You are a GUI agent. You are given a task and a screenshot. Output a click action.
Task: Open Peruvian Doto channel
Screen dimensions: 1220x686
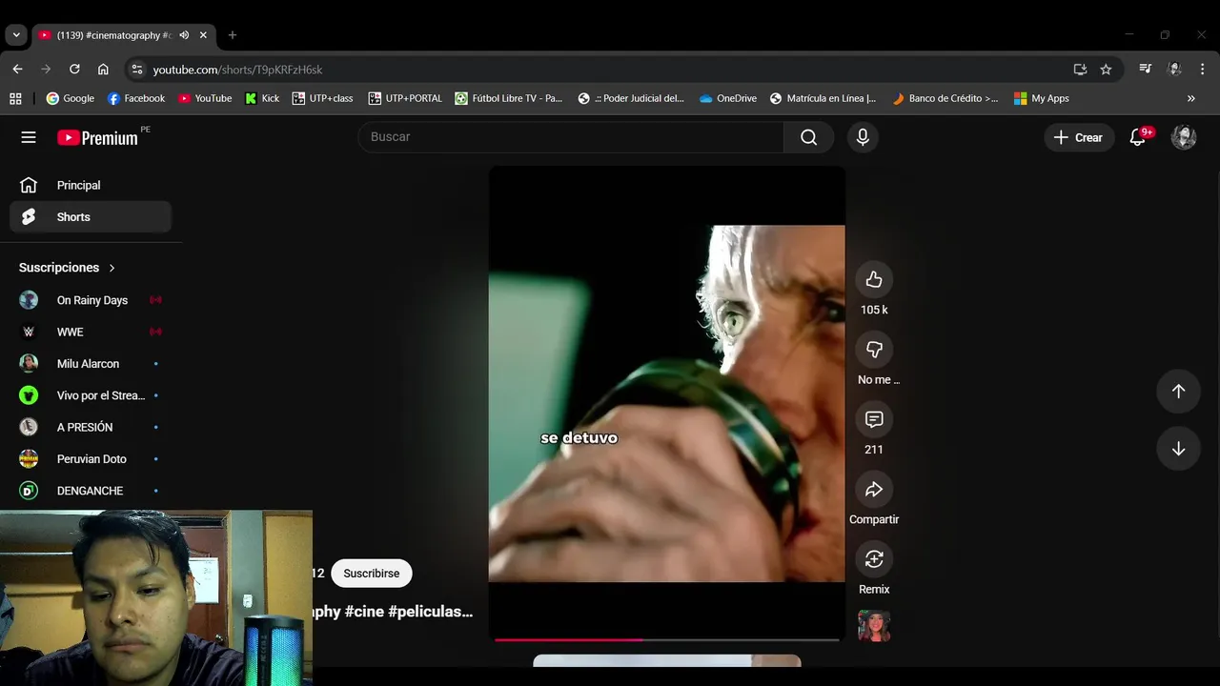tap(91, 459)
